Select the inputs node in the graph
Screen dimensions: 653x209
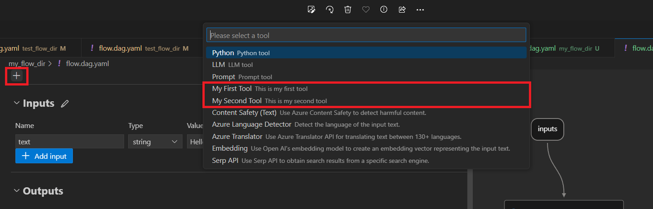click(547, 129)
